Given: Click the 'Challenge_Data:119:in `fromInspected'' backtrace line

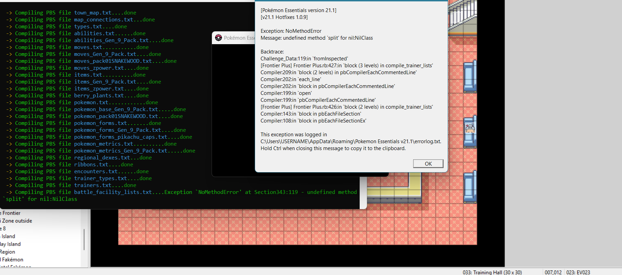Looking at the screenshot, I should coord(304,59).
